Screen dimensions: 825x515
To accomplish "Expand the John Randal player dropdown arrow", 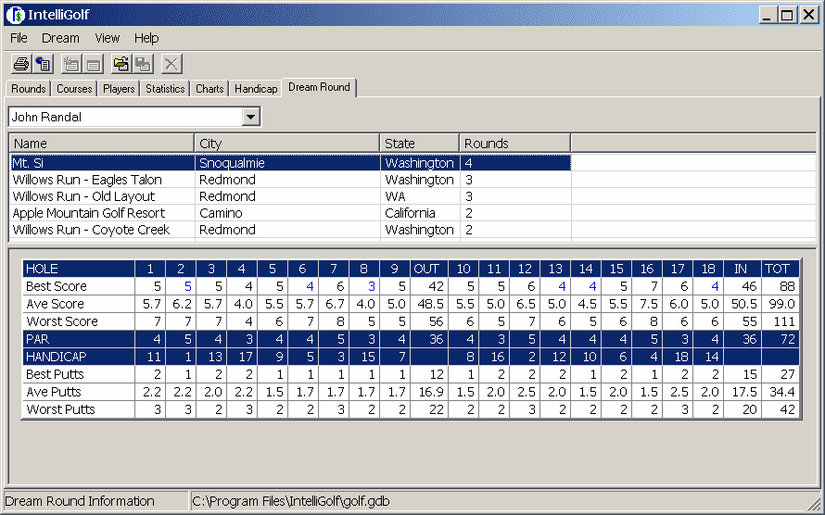I will (251, 117).
